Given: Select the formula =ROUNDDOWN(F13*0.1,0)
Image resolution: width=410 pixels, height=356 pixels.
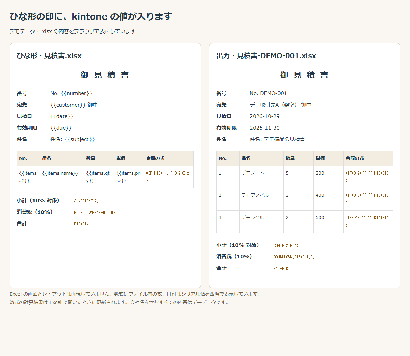Looking at the screenshot, I should [94, 213].
